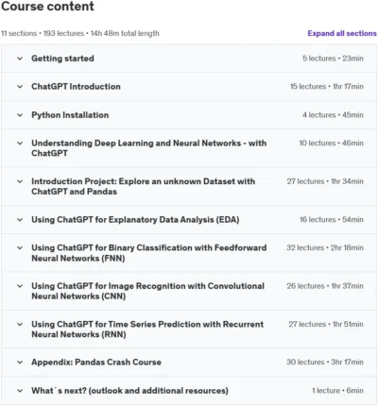This screenshot has width=378, height=406.
Task: Open chevron beside Understanding Deep Learning section
Action: [20, 144]
